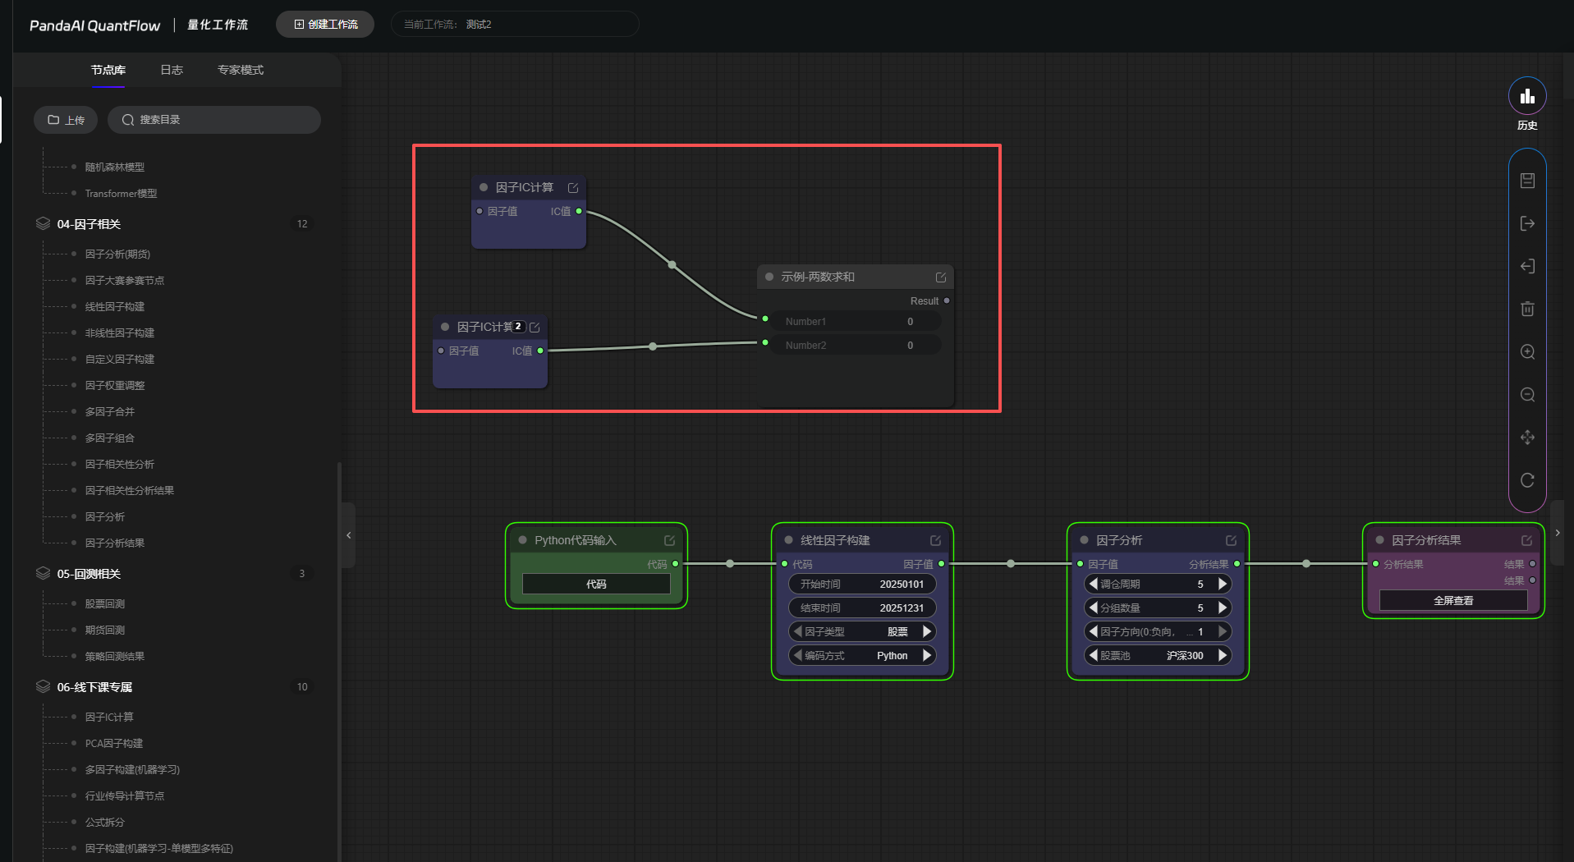
Task: Click 代码 button in Python代码输入 node
Action: point(596,584)
